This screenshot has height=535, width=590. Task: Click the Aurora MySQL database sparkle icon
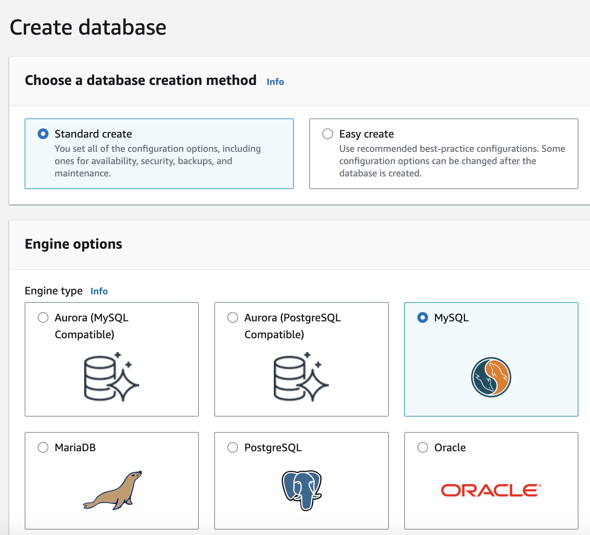[112, 377]
